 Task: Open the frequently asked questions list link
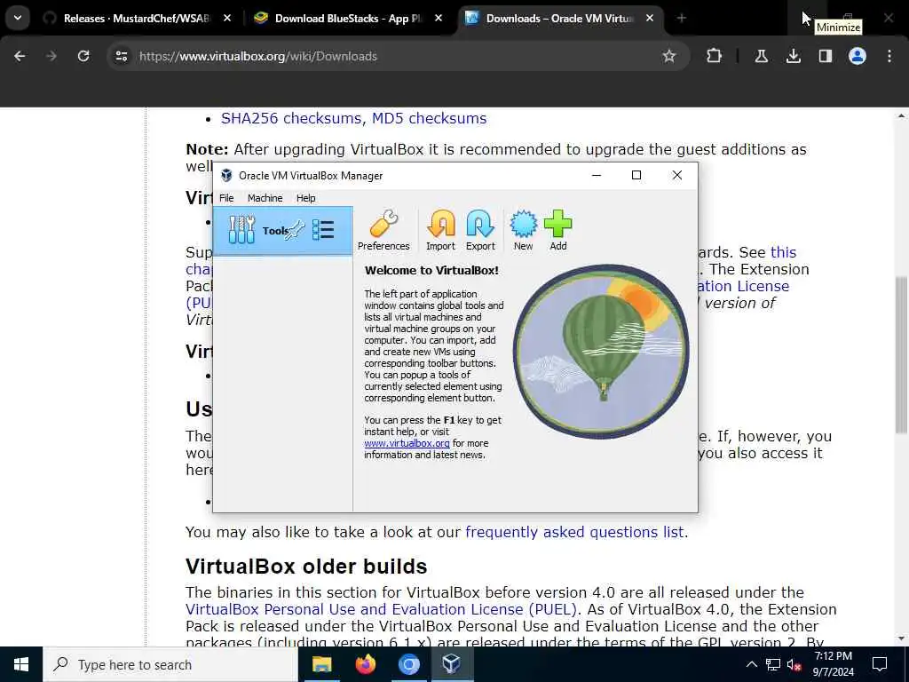click(x=574, y=532)
